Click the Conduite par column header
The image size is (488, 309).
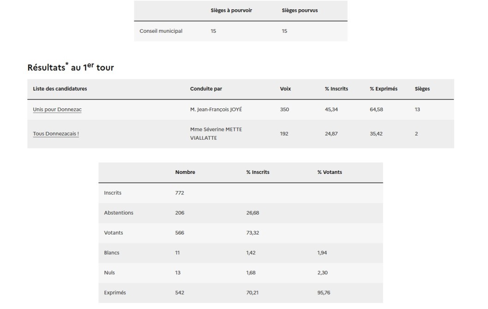(x=206, y=89)
